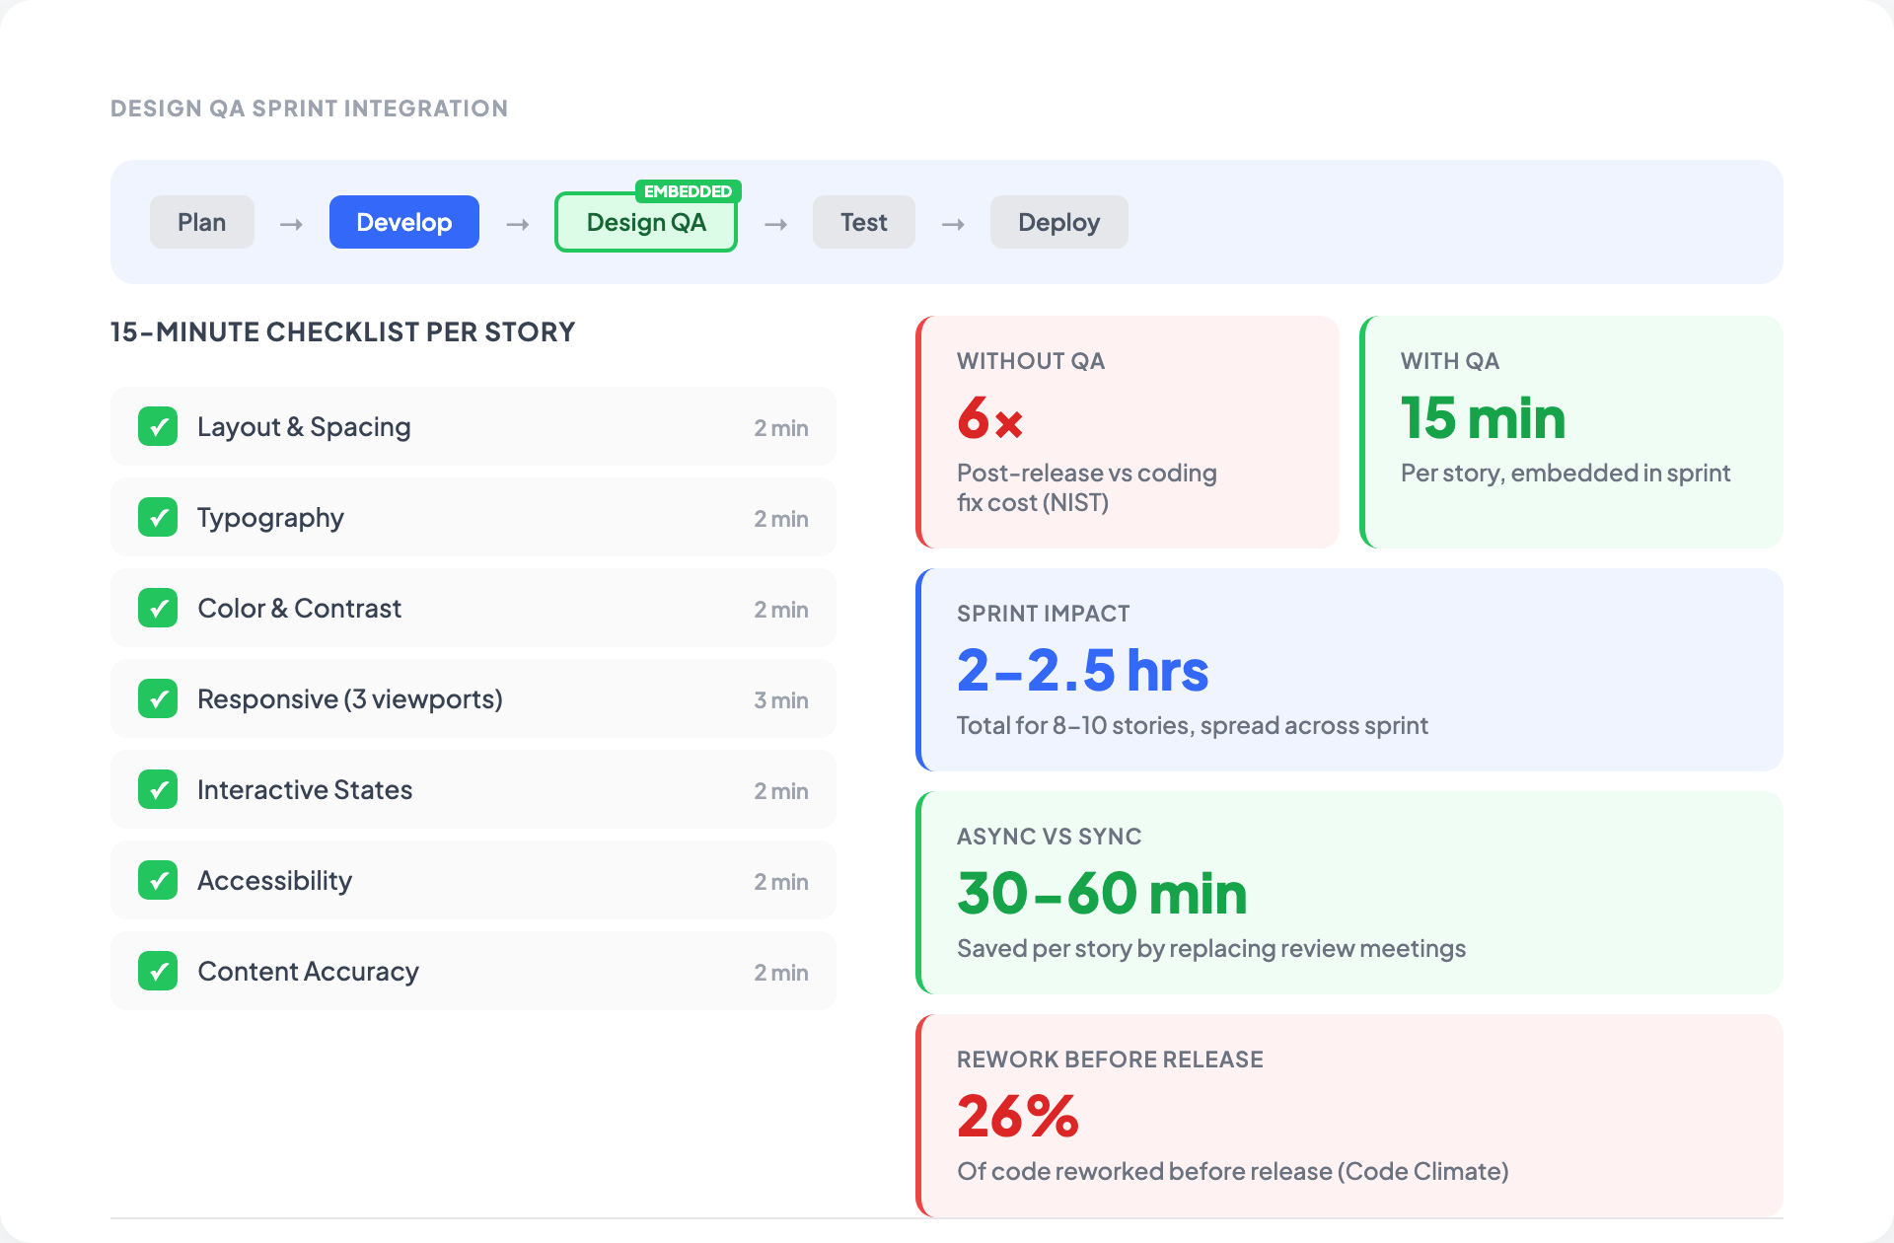Toggle the Layout & Spacing checkbox
Viewport: 1894px width, 1243px height.
(158, 426)
